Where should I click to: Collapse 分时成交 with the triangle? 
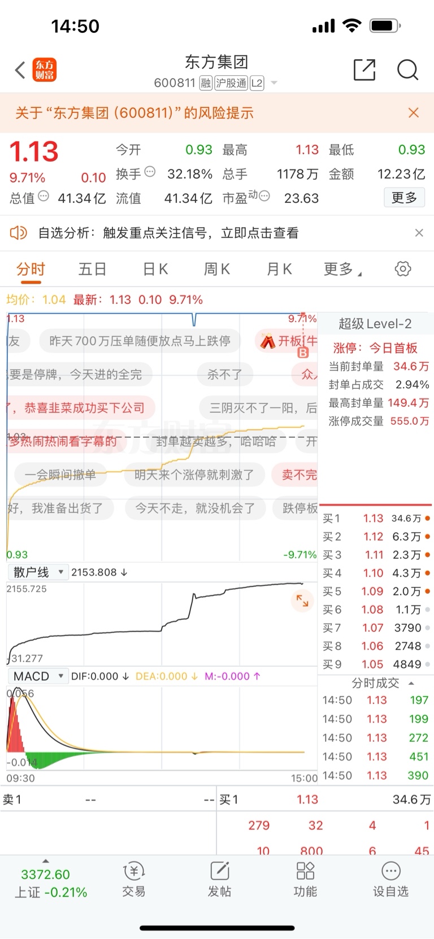point(411,683)
